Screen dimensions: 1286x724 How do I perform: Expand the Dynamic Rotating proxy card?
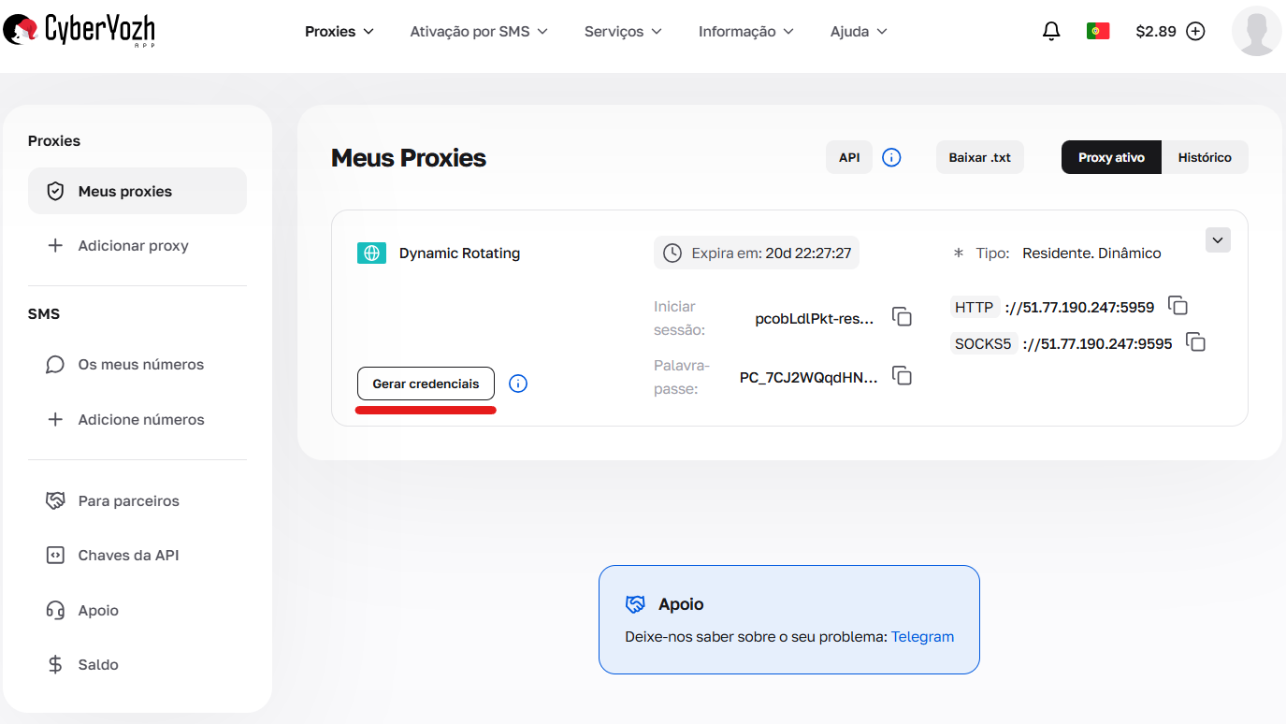[x=1218, y=239]
